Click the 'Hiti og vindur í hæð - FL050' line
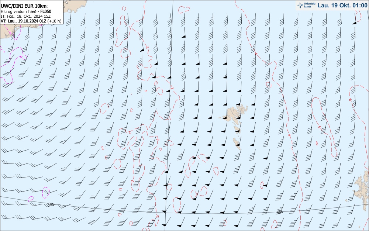The height and width of the screenshot is (231, 369). coord(26,11)
